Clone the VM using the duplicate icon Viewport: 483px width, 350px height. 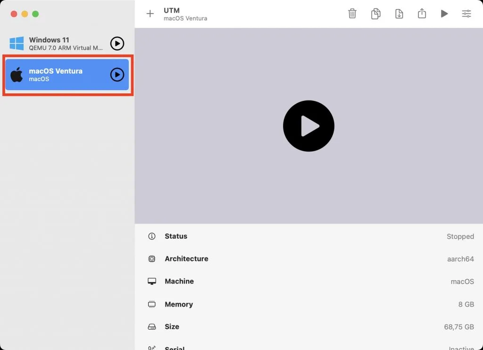[x=375, y=14]
